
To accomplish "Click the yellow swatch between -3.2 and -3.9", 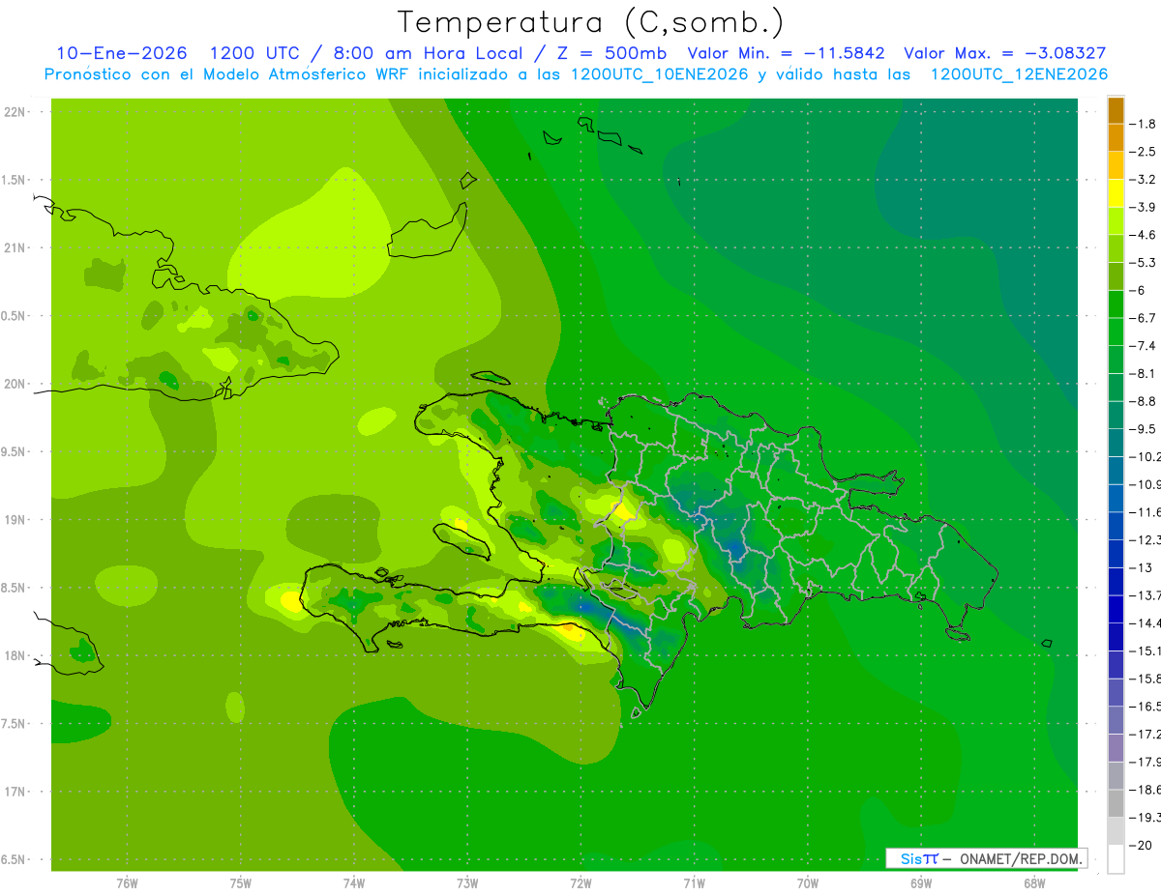I will point(1116,193).
